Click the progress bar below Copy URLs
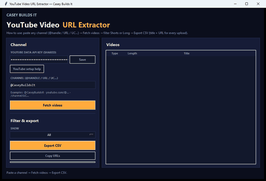The image size is (266, 181). (53, 162)
